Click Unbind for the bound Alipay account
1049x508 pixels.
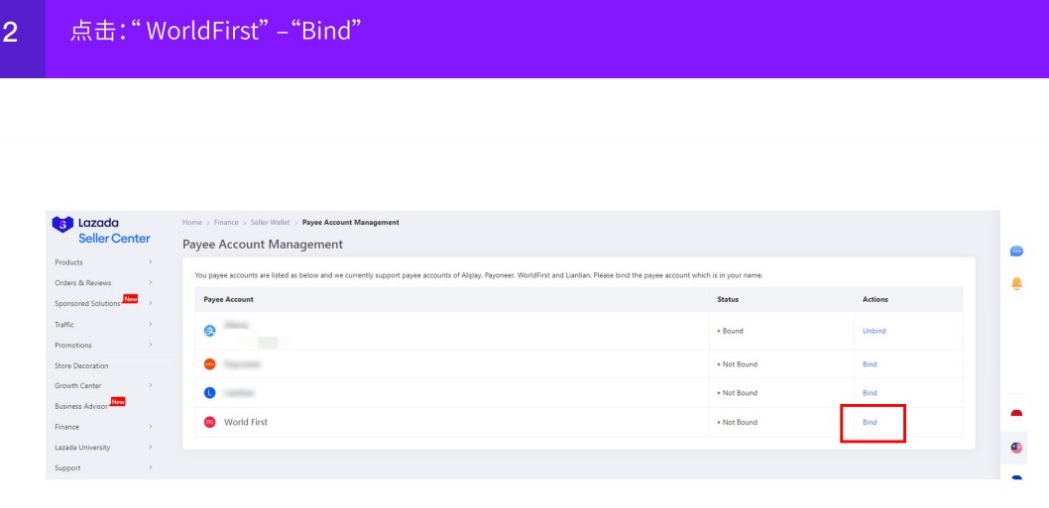(x=874, y=331)
